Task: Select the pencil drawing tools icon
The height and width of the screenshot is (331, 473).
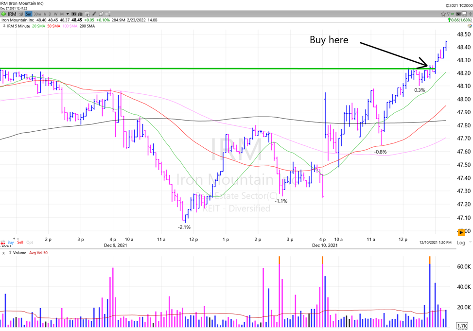Action: [94, 14]
